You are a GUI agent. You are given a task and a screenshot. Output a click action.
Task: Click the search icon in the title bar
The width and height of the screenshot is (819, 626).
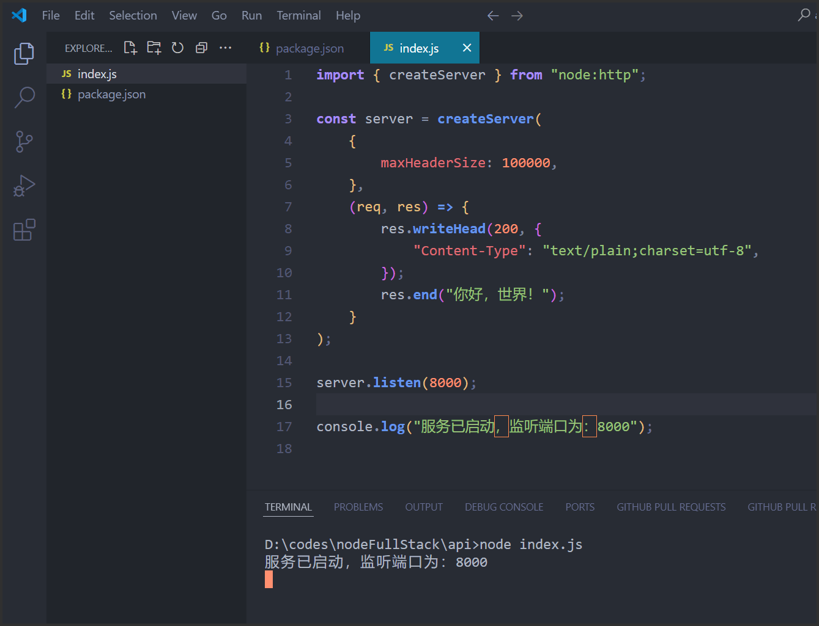804,15
